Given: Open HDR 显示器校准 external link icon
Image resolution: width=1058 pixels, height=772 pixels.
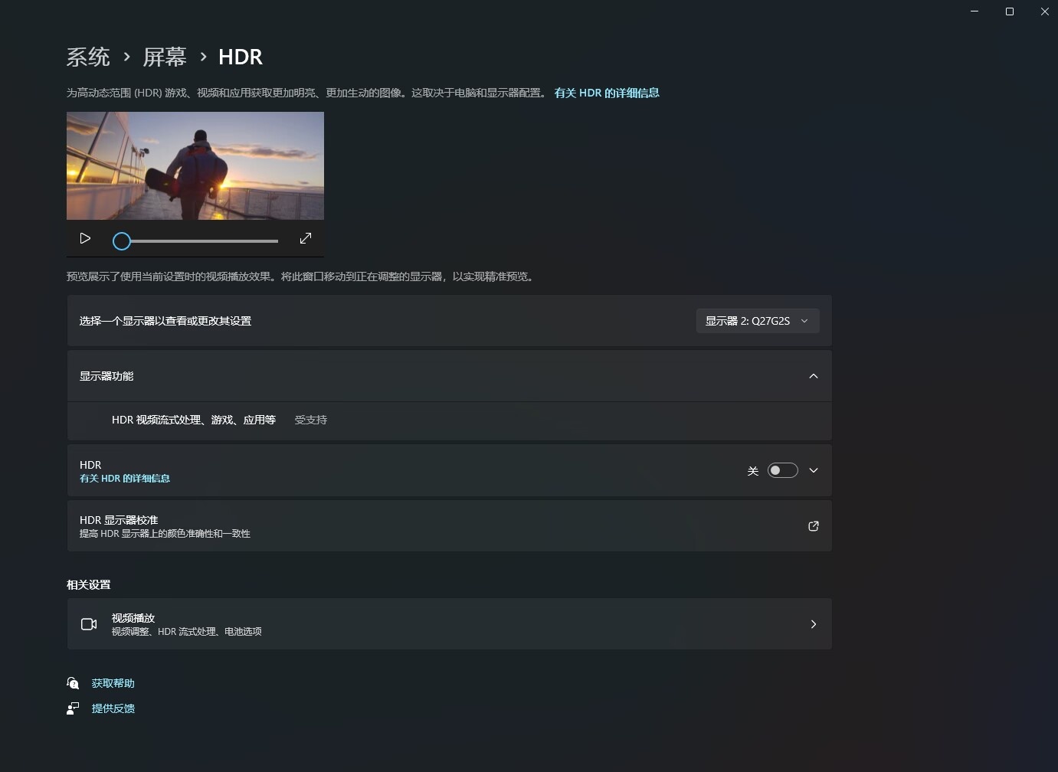Looking at the screenshot, I should pos(814,526).
